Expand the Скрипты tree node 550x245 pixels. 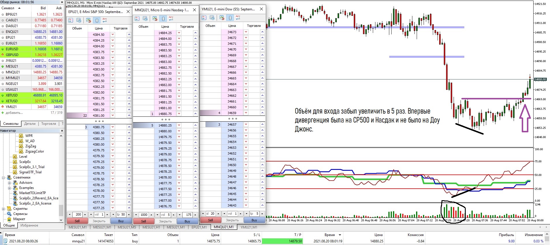(x=3, y=209)
